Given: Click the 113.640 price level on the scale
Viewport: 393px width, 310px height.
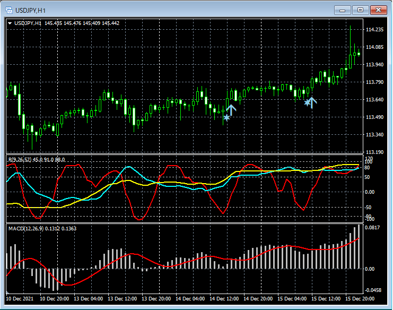Looking at the screenshot, I should pos(375,100).
